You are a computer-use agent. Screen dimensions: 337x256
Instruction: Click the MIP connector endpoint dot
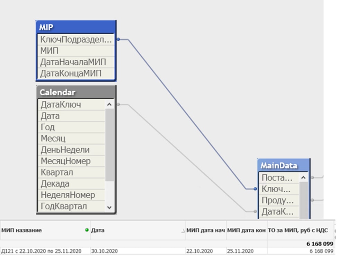[118, 39]
